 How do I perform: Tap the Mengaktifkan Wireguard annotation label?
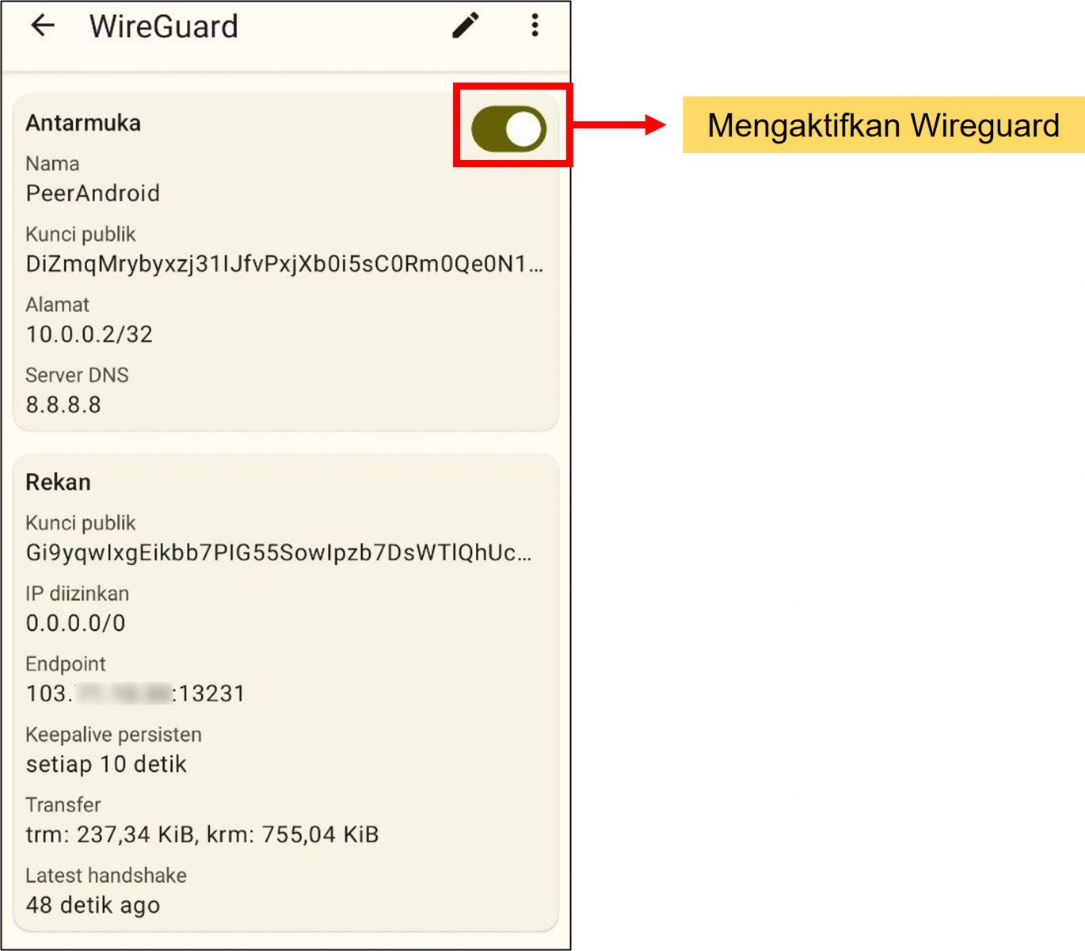coord(883,124)
